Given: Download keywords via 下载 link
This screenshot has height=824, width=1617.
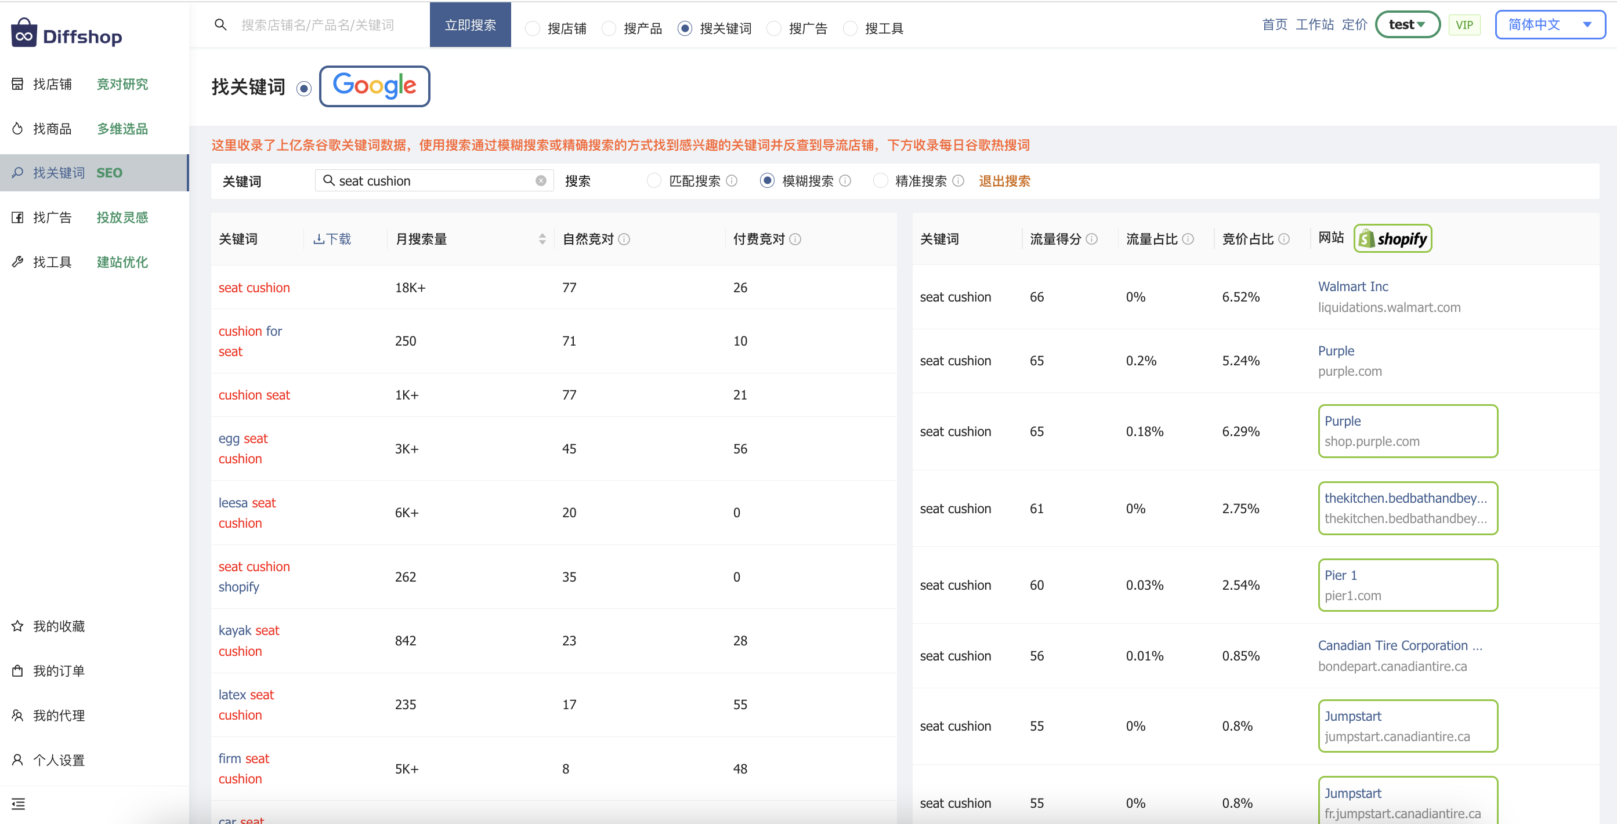Looking at the screenshot, I should click(x=332, y=239).
